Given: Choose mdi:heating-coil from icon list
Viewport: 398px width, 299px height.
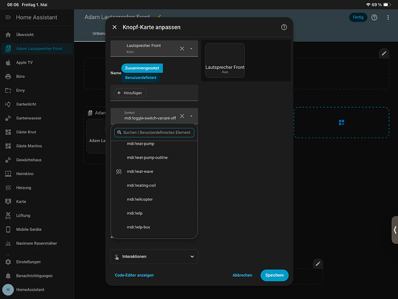Looking at the screenshot, I should point(154,185).
